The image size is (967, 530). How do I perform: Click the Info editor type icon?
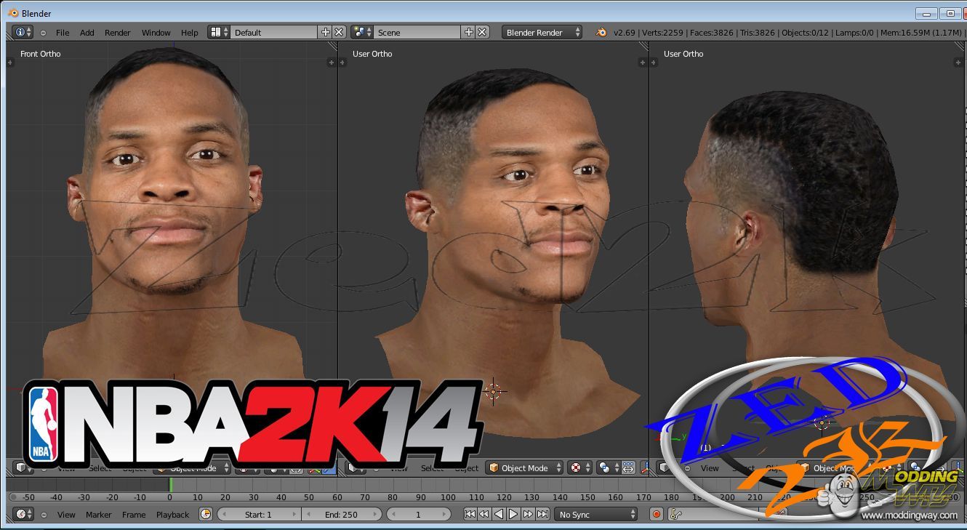point(20,33)
